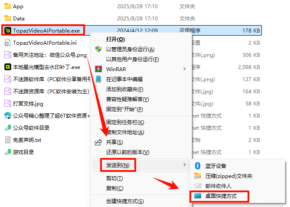Screen dimensions: 290x207
Task: Select 复制(C) in the context menu
Action: (x=115, y=188)
